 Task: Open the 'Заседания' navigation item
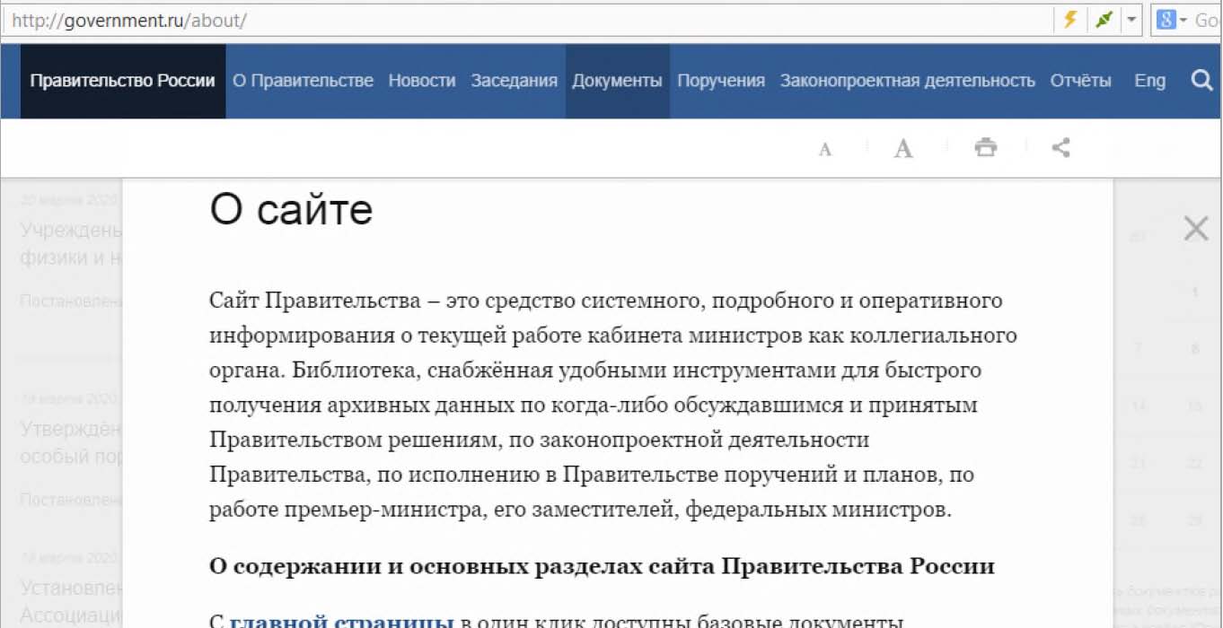click(x=515, y=81)
